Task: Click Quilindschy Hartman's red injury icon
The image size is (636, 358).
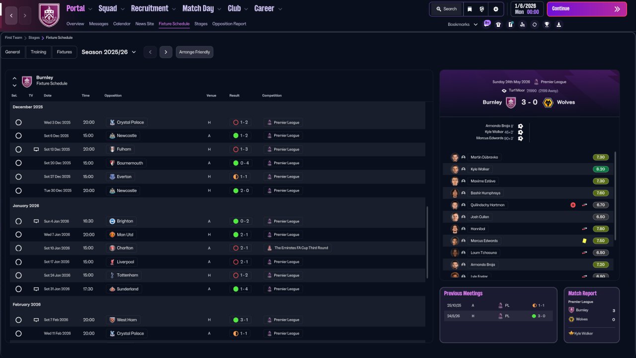Action: [573, 205]
